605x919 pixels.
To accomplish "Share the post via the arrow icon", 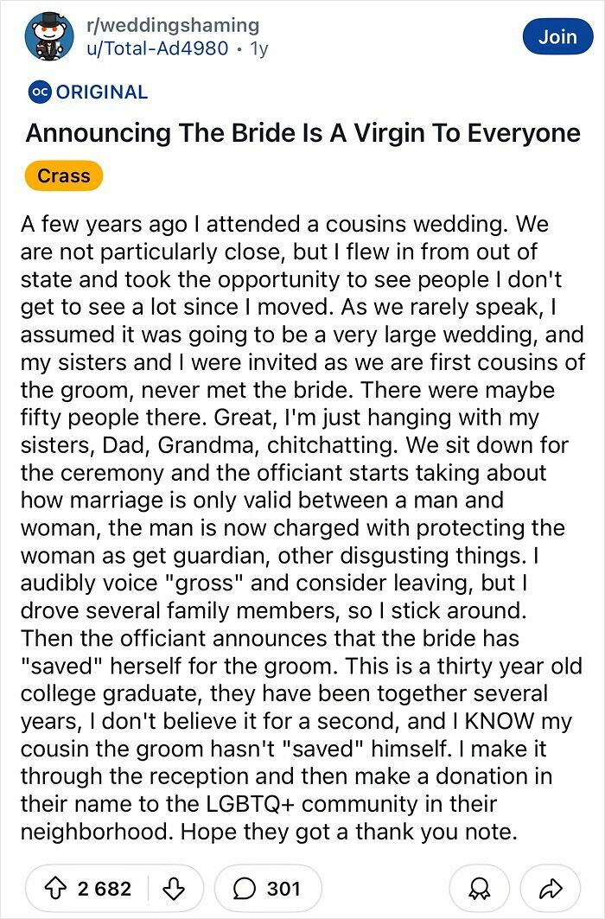I will [550, 888].
